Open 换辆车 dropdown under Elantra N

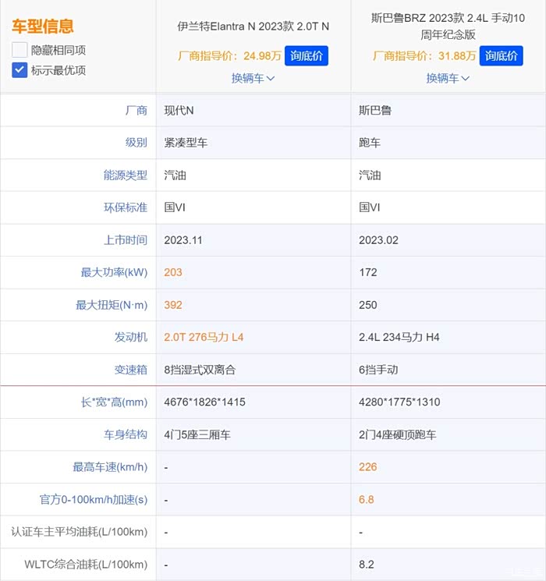point(253,78)
